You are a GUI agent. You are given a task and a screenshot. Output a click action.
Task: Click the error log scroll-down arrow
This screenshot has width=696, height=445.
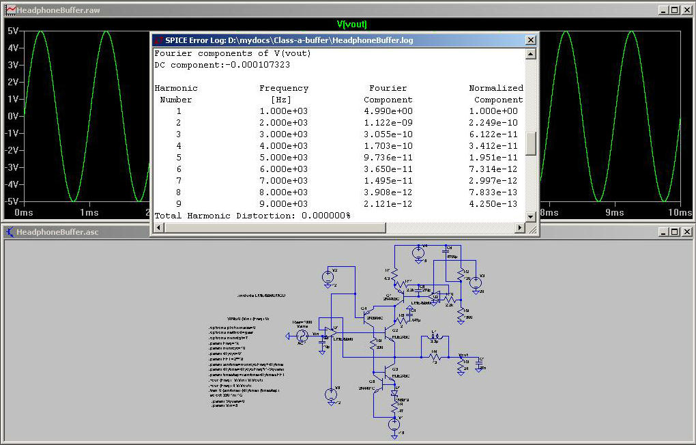[x=530, y=217]
